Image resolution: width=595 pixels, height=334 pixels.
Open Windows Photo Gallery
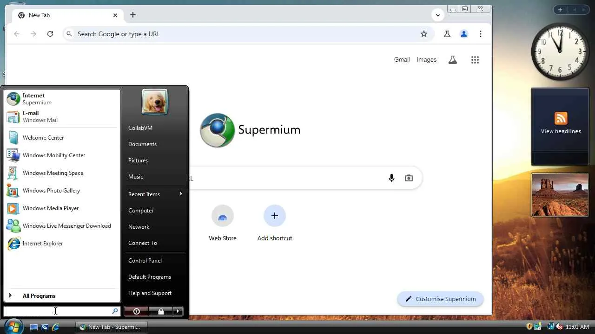coord(62,191)
